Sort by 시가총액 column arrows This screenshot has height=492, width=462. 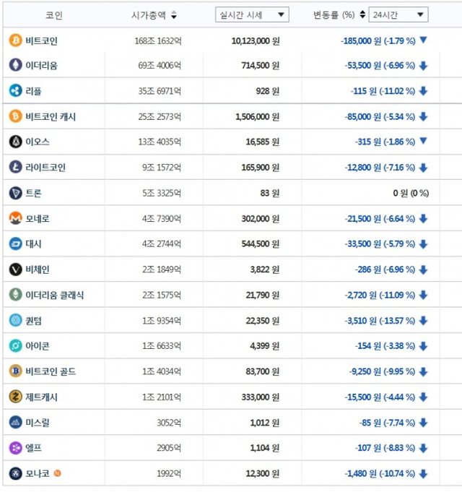[x=174, y=15]
